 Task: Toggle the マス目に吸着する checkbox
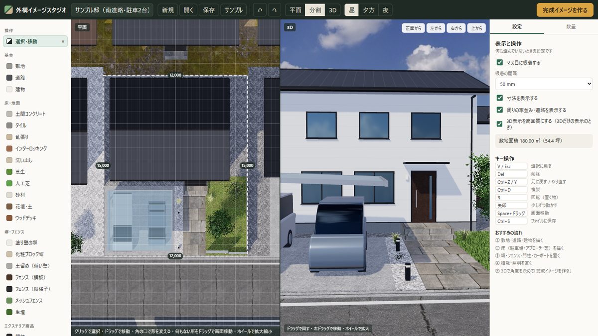pyautogui.click(x=500, y=63)
